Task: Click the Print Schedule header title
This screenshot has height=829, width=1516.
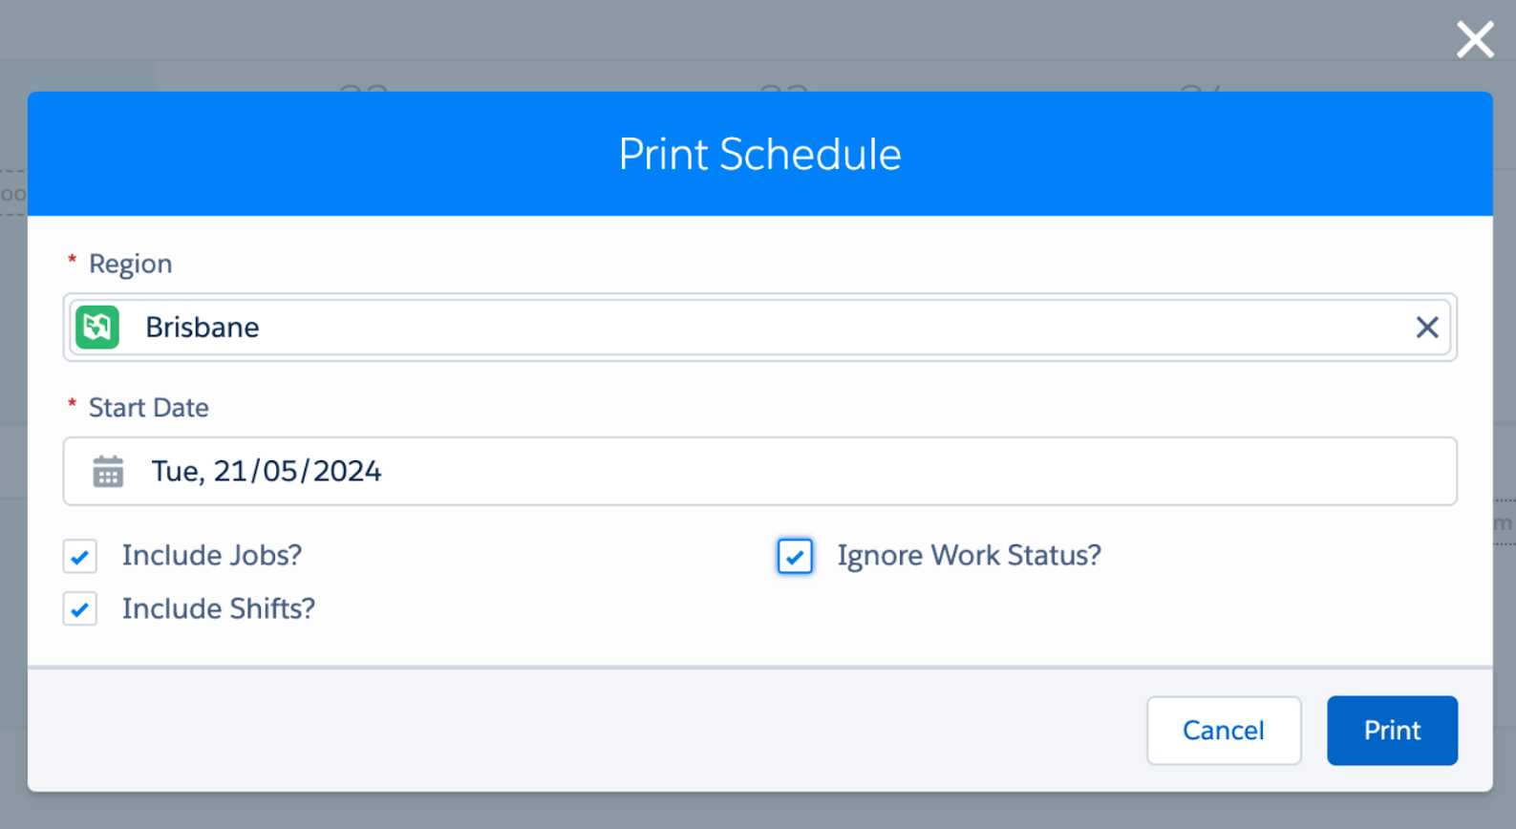Action: coord(759,154)
